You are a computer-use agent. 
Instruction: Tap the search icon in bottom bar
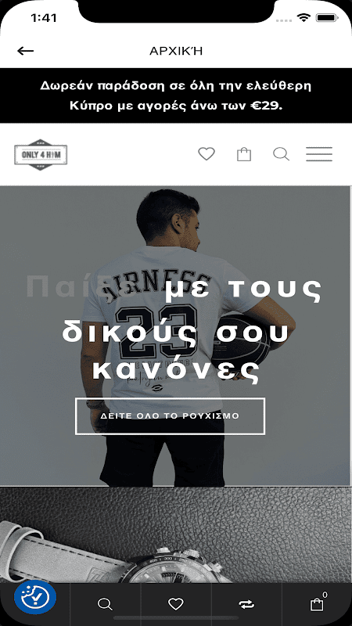[x=105, y=604]
